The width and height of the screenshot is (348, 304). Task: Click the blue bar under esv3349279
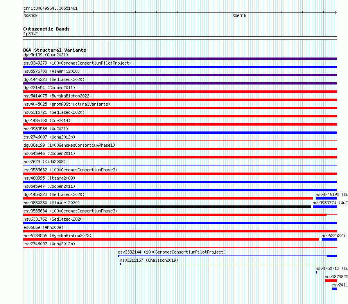(180, 67)
